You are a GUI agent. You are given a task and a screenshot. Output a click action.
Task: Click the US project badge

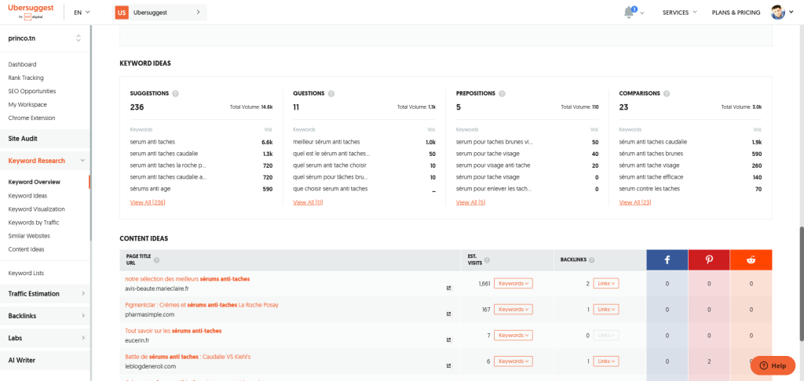click(x=122, y=13)
